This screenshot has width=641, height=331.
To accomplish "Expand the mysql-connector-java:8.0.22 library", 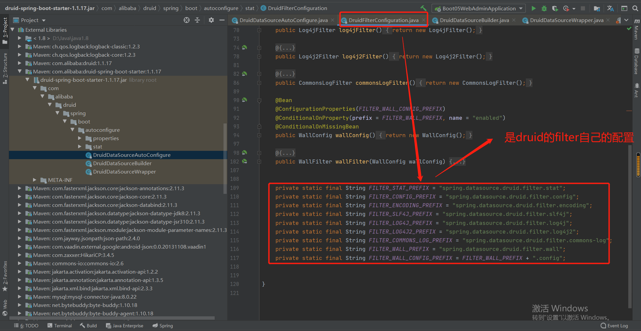I will pyautogui.click(x=20, y=297).
